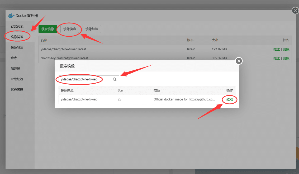299x174 pixels.
Task: Switch to 镜像管理 in the sidebar
Action: 17,37
